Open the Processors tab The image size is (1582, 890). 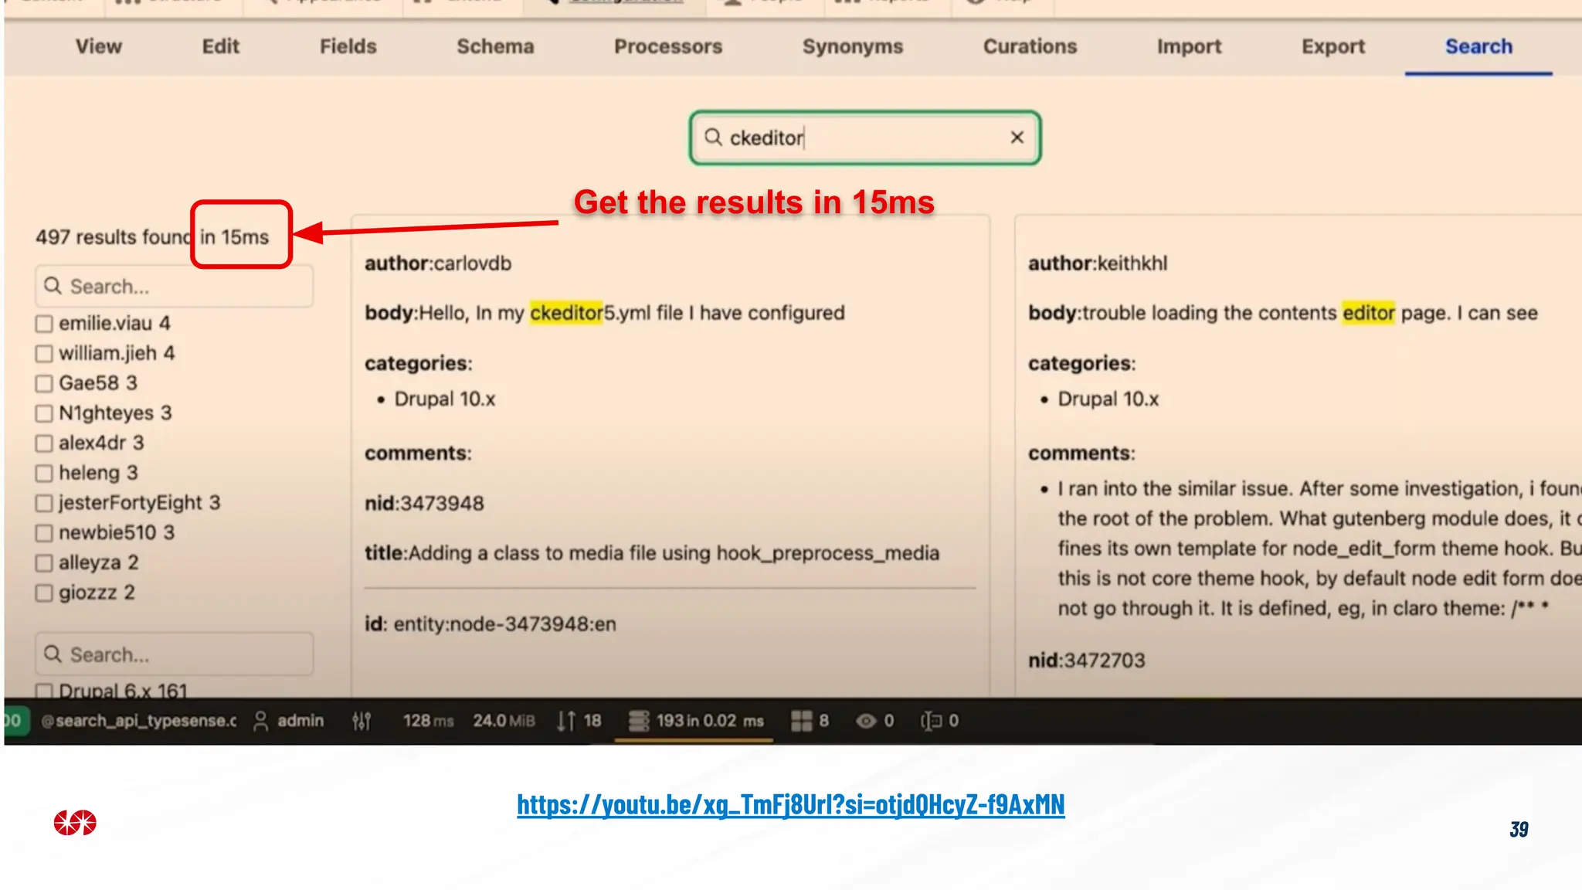(x=668, y=46)
